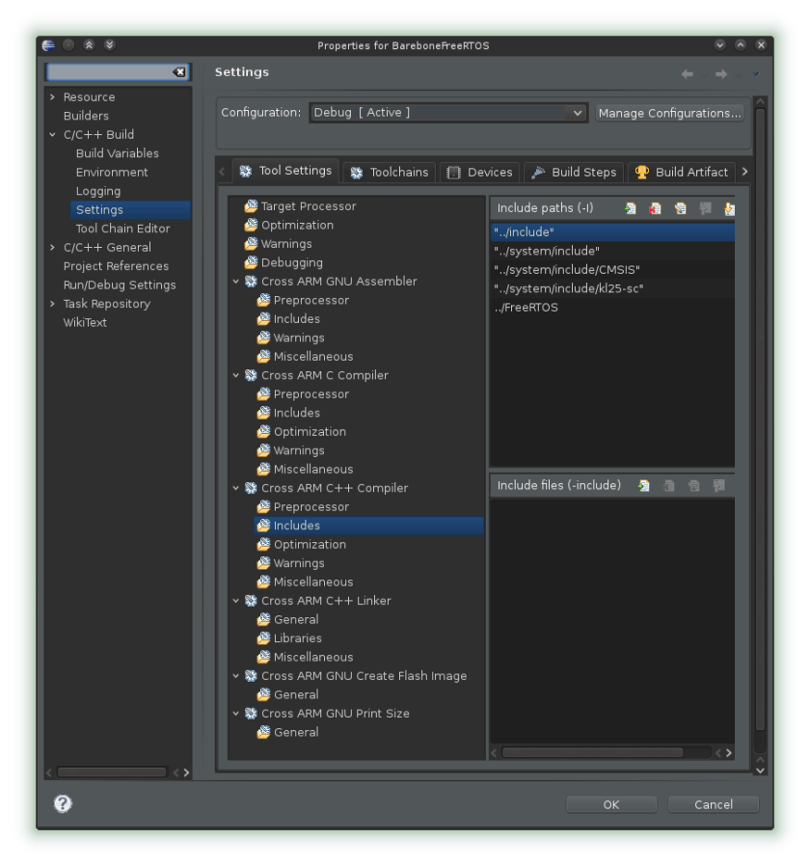Switch to the Toolchains tab
This screenshot has width=810, height=866.
[390, 172]
